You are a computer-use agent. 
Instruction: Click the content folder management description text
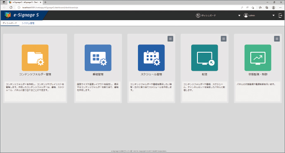tap(35, 87)
